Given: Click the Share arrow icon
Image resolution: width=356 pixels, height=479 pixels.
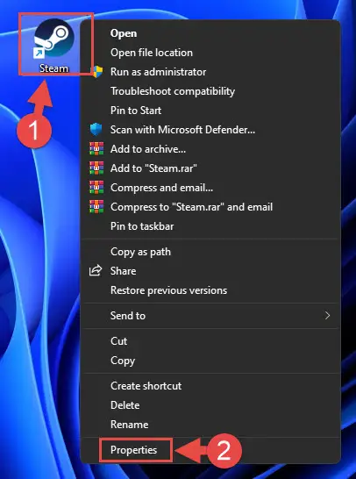Looking at the screenshot, I should pos(96,271).
